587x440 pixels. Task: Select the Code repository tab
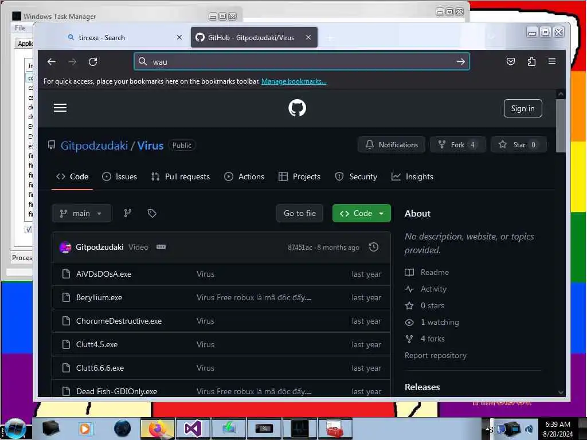click(x=72, y=176)
